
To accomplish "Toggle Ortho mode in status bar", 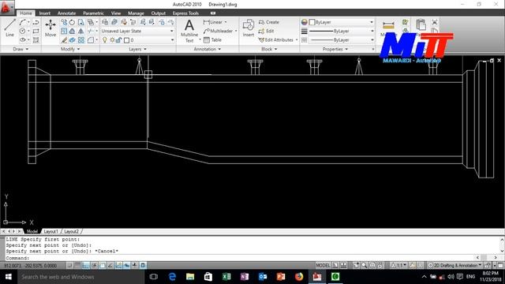I will [x=86, y=265].
